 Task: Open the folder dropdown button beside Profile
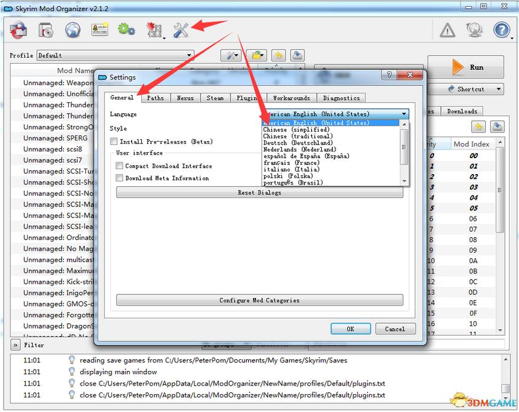(x=257, y=55)
